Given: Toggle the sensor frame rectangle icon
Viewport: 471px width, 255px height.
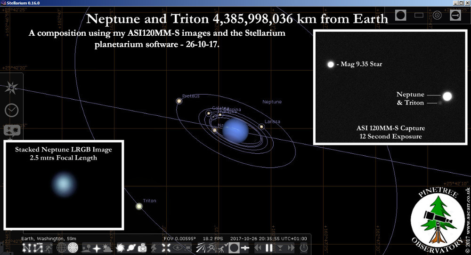Looking at the screenshot, I should coord(419,16).
